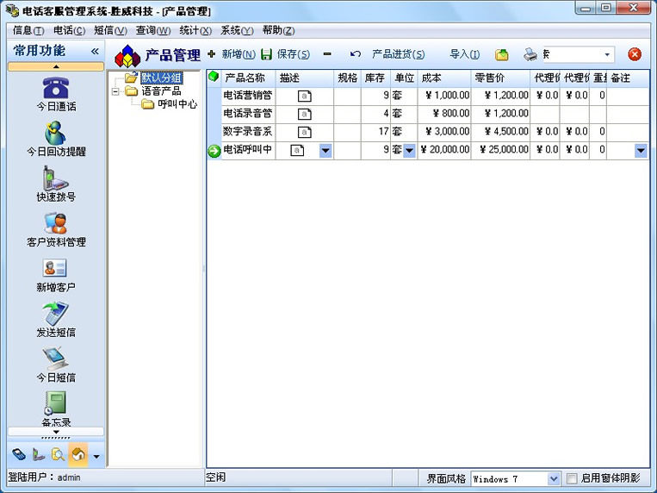Open the 单位 dropdown in 电话呼叫中 row
This screenshot has width=657, height=493.
coord(409,150)
